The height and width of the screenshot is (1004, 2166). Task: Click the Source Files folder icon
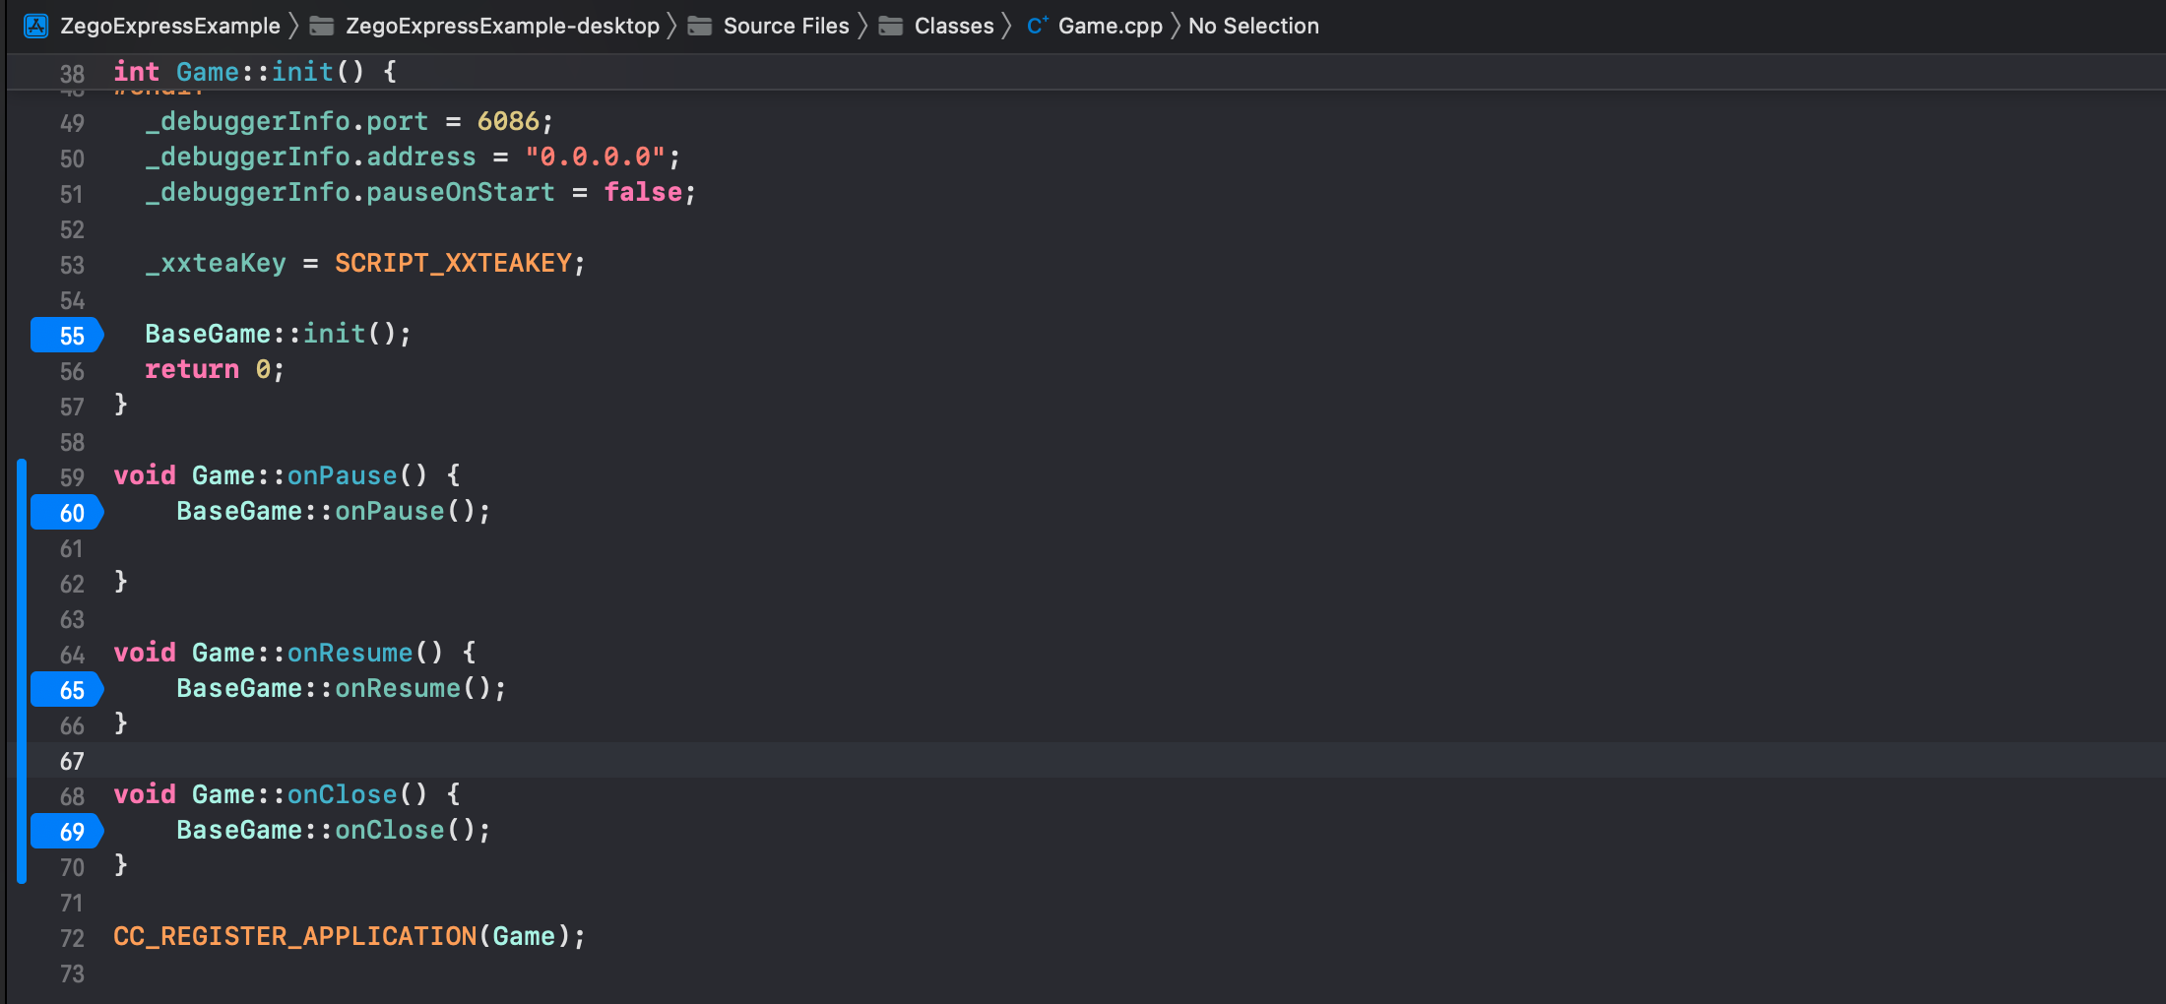(700, 26)
